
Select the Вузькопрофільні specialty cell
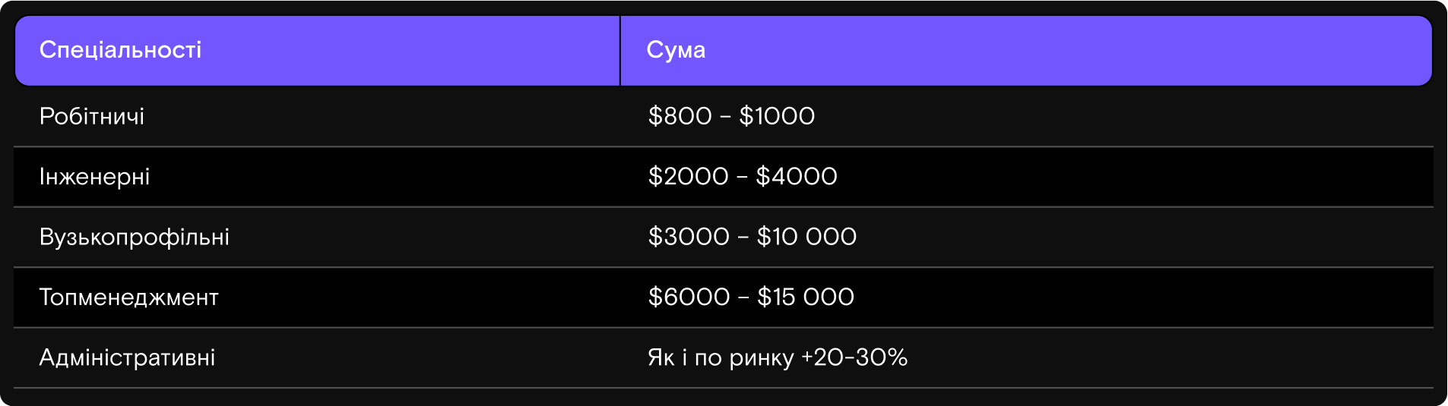pyautogui.click(x=135, y=237)
